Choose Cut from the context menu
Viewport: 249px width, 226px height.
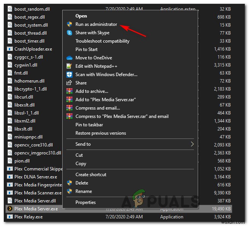[x=79, y=155]
